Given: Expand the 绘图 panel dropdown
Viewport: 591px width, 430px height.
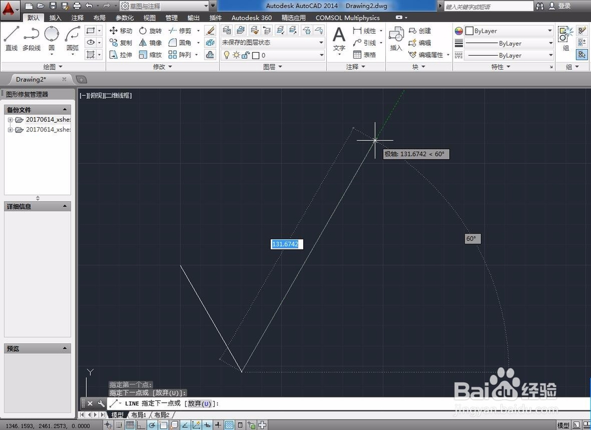Looking at the screenshot, I should tap(53, 67).
